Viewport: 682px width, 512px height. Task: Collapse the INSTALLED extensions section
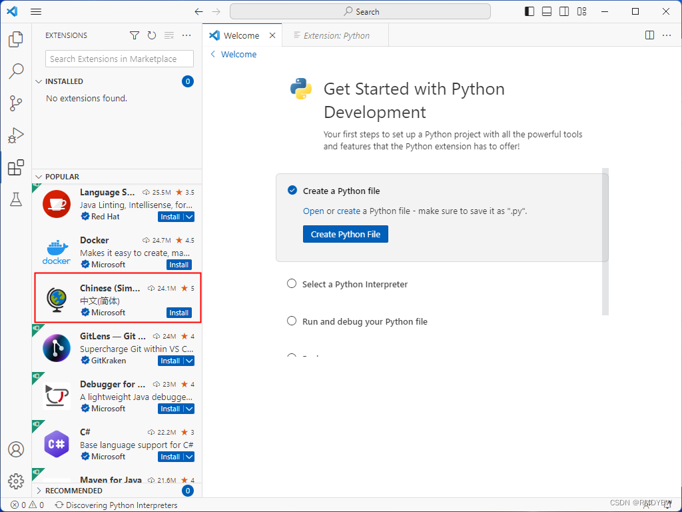pyautogui.click(x=38, y=81)
